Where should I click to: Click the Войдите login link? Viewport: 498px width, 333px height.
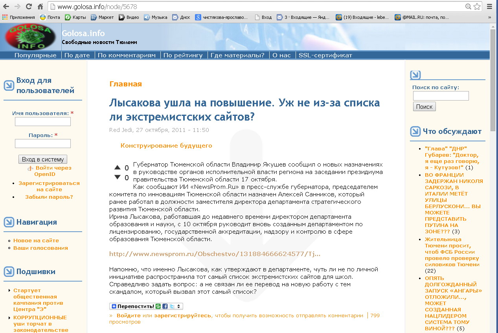pyautogui.click(x=129, y=316)
